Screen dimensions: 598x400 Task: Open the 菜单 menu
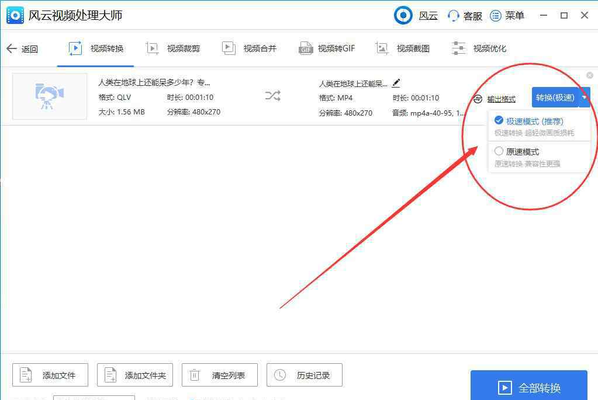(507, 16)
